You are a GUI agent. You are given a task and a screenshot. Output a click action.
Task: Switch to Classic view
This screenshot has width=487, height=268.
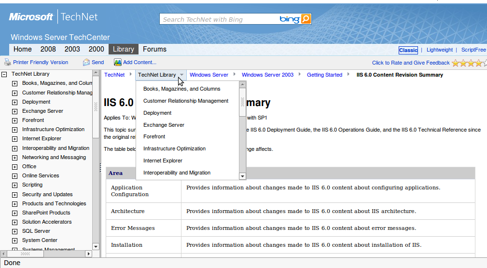click(x=408, y=50)
